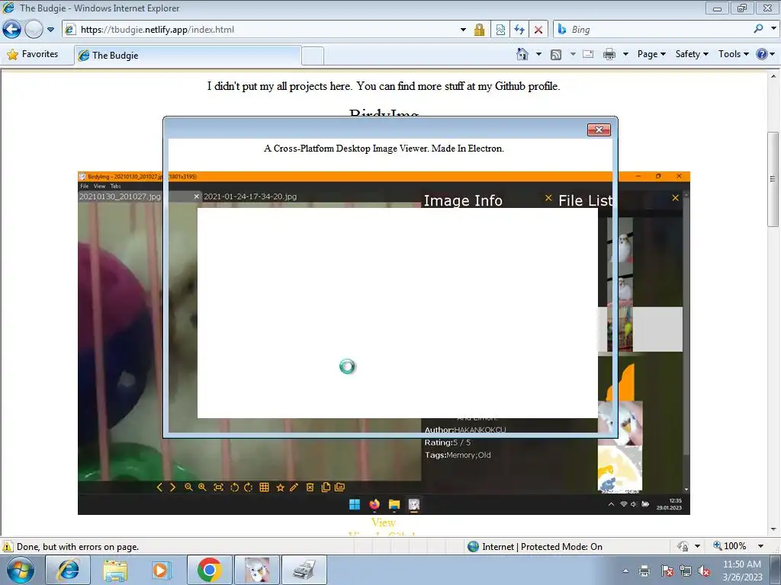Viewport: 781px width, 585px height.
Task: Click the yellow View link below screenshot
Action: (x=383, y=523)
